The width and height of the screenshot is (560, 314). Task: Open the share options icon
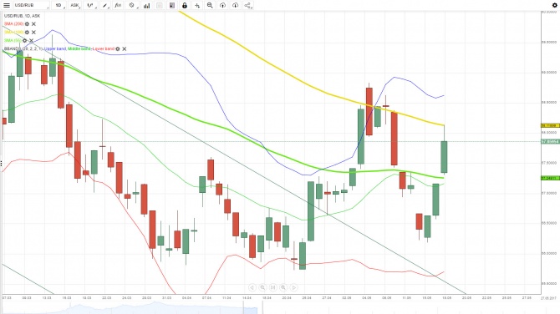click(248, 5)
